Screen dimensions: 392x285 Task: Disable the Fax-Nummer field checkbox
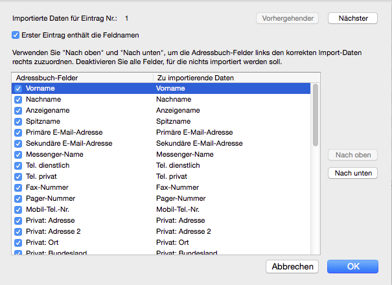18,187
